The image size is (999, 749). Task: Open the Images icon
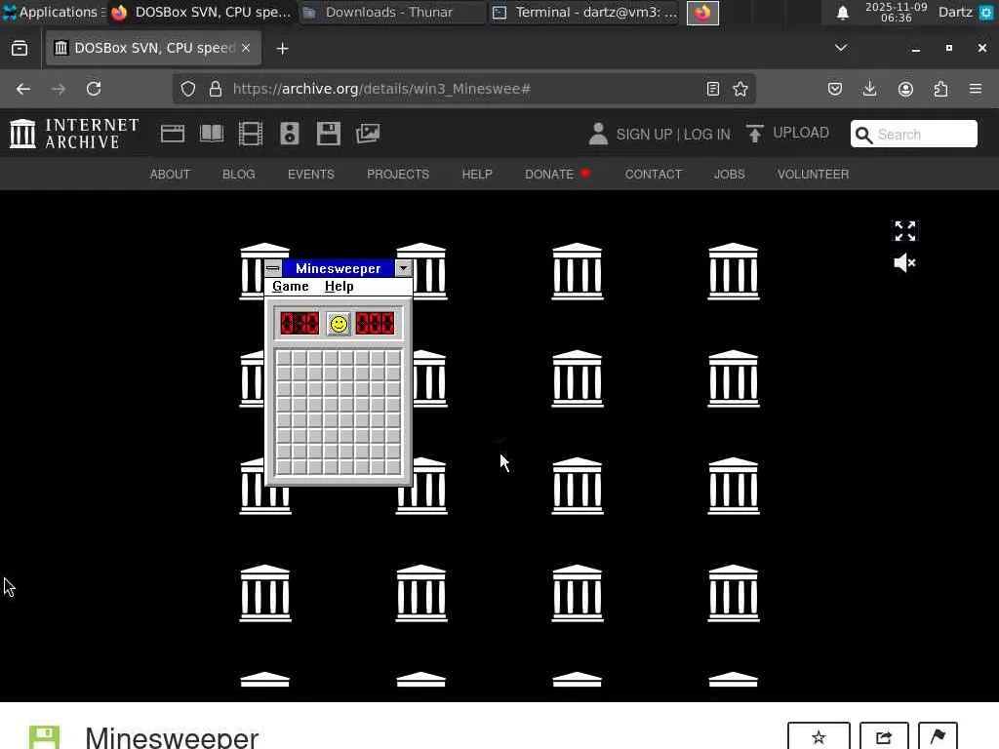368,134
